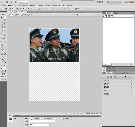Click the Save icon in main toolbar
This screenshot has height=127, width=135.
[x=6, y=9]
